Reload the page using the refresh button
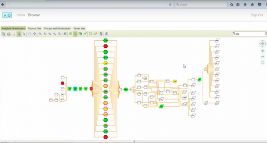This screenshot has height=143, width=267. tap(170, 5)
